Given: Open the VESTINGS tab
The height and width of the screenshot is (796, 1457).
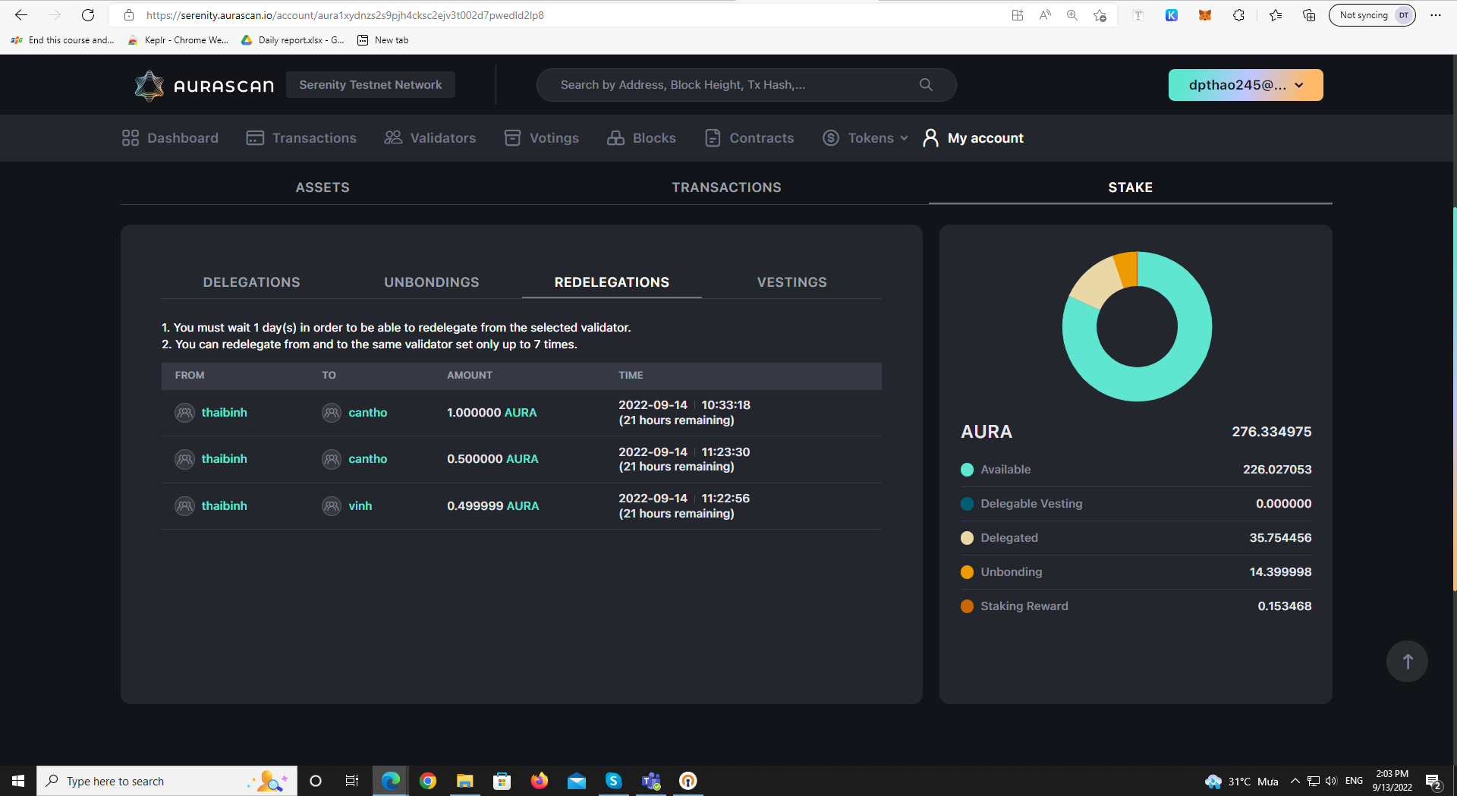Looking at the screenshot, I should pyautogui.click(x=791, y=282).
